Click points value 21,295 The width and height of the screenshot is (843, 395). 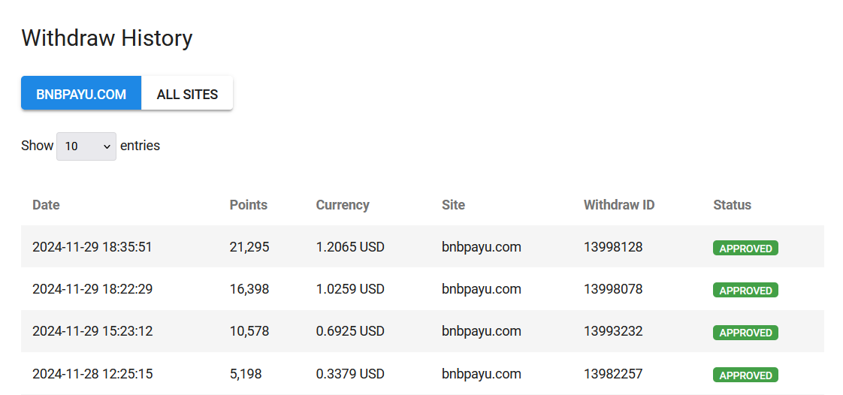click(x=249, y=247)
